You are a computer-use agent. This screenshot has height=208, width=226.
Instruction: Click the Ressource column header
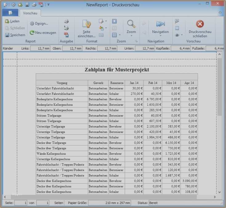pyautogui.click(x=117, y=83)
